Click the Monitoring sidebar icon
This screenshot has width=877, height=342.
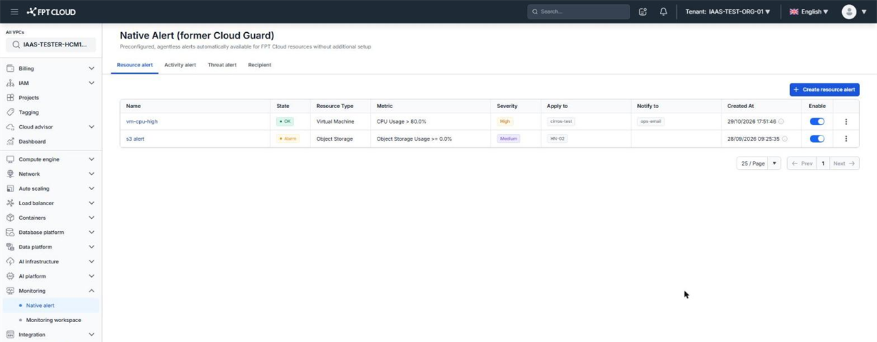pyautogui.click(x=10, y=291)
